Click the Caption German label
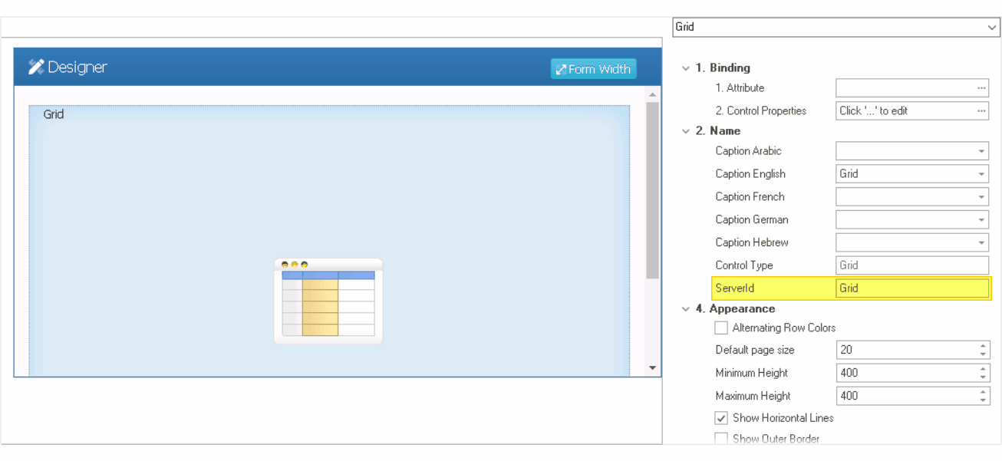Image resolution: width=1002 pixels, height=461 pixels. [x=752, y=220]
